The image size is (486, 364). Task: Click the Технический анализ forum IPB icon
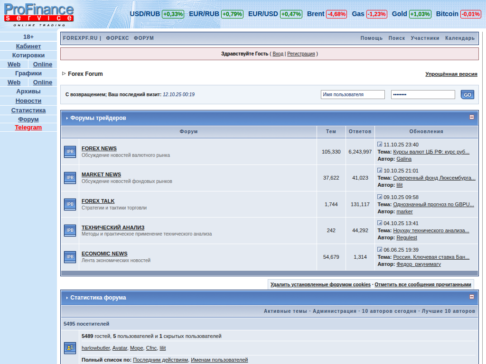click(70, 231)
